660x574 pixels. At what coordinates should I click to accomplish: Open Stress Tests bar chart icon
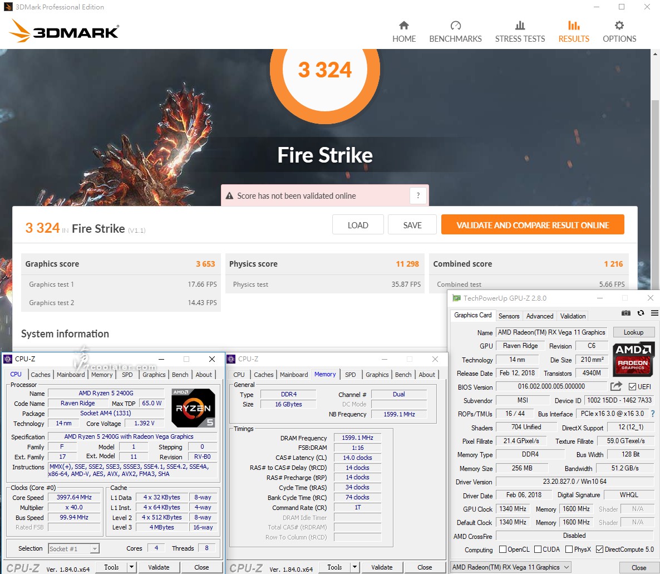[x=520, y=25]
